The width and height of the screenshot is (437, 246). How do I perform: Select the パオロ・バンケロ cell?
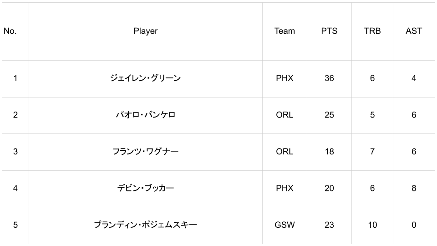(x=146, y=115)
